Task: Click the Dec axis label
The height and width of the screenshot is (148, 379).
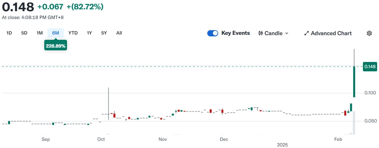Action: (x=223, y=139)
